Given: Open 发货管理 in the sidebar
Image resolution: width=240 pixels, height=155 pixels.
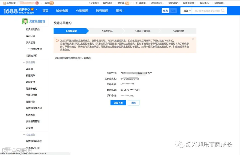Looking at the screenshot, I should (30, 43).
